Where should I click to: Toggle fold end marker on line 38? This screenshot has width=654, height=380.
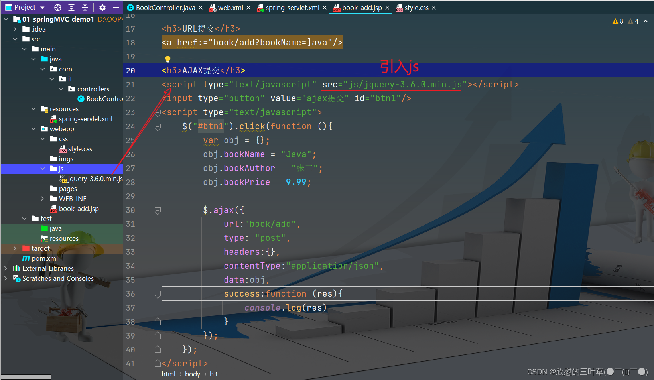point(158,322)
